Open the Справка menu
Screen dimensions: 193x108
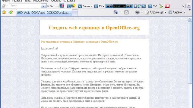70,1
